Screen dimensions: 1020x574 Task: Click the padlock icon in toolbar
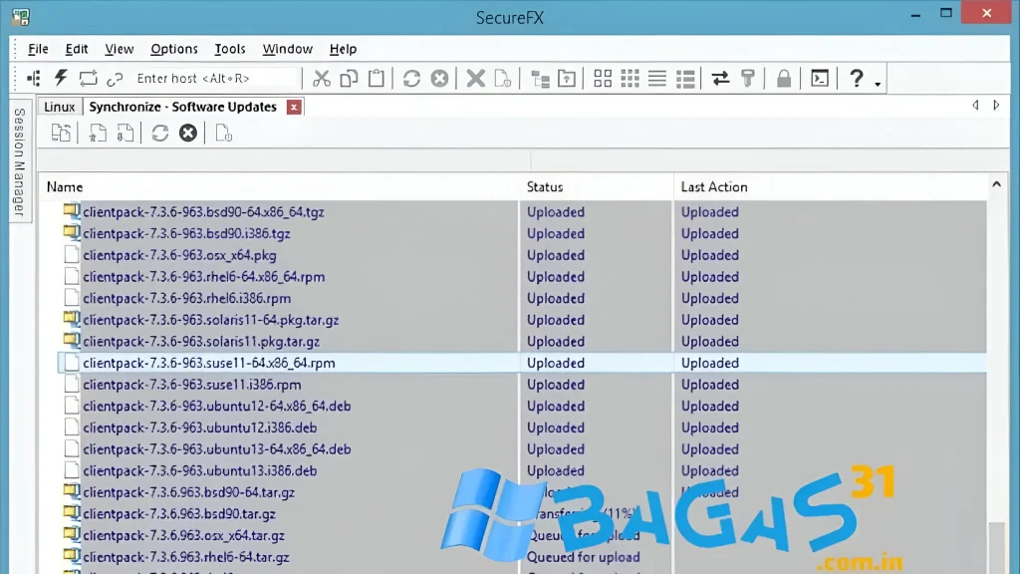(x=784, y=79)
